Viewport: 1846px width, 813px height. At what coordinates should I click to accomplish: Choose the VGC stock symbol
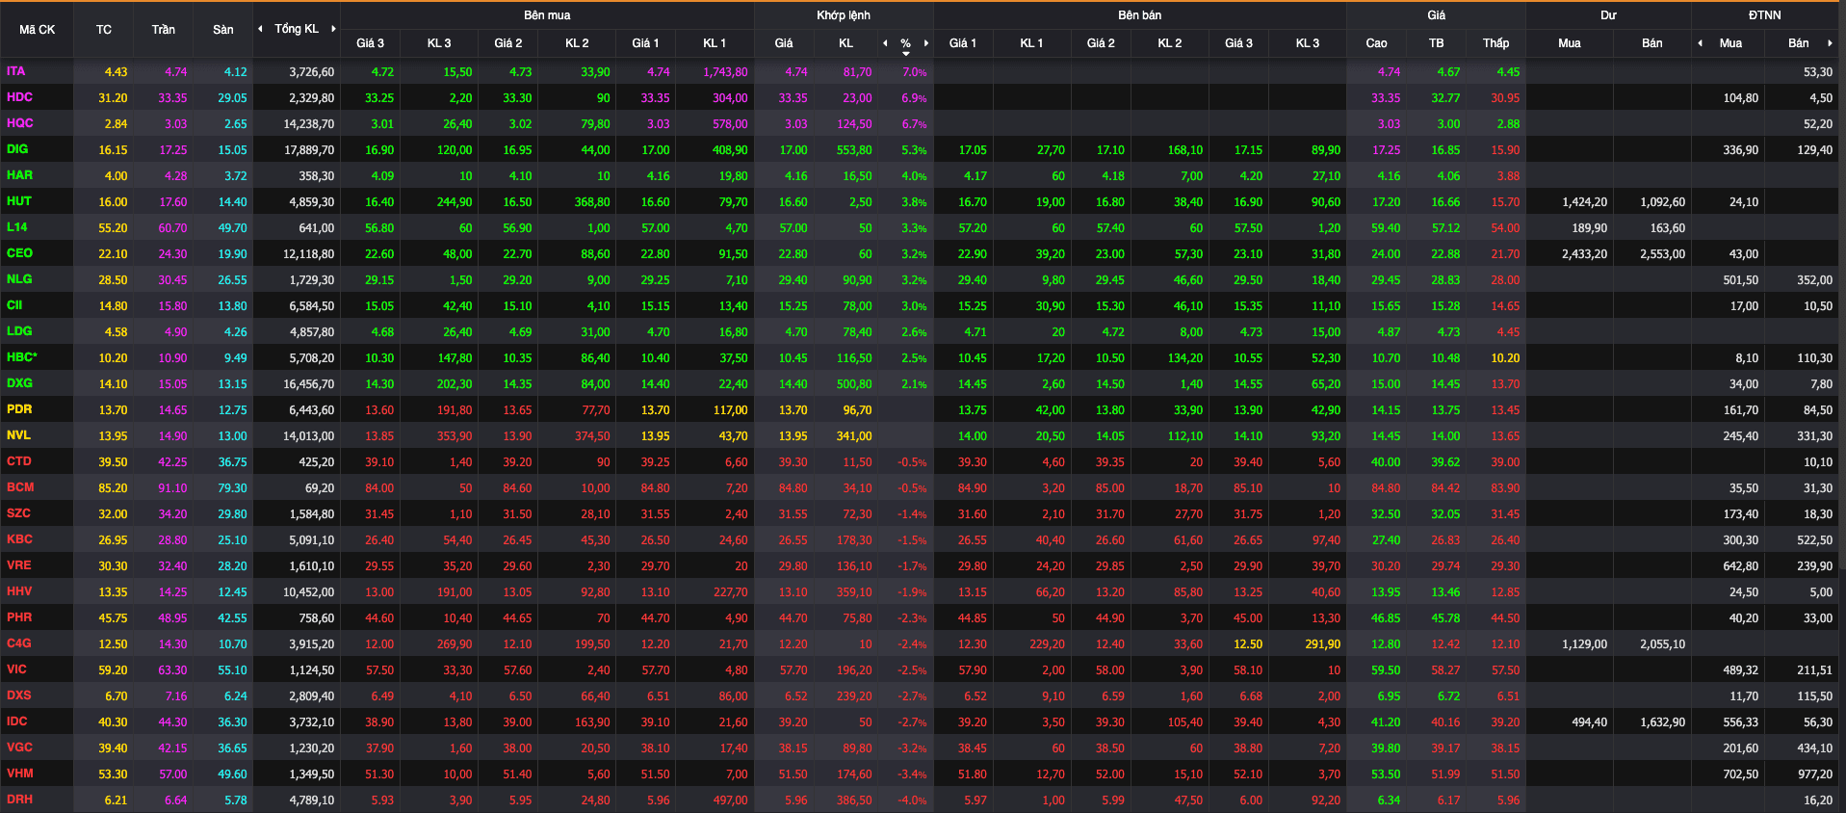[19, 747]
